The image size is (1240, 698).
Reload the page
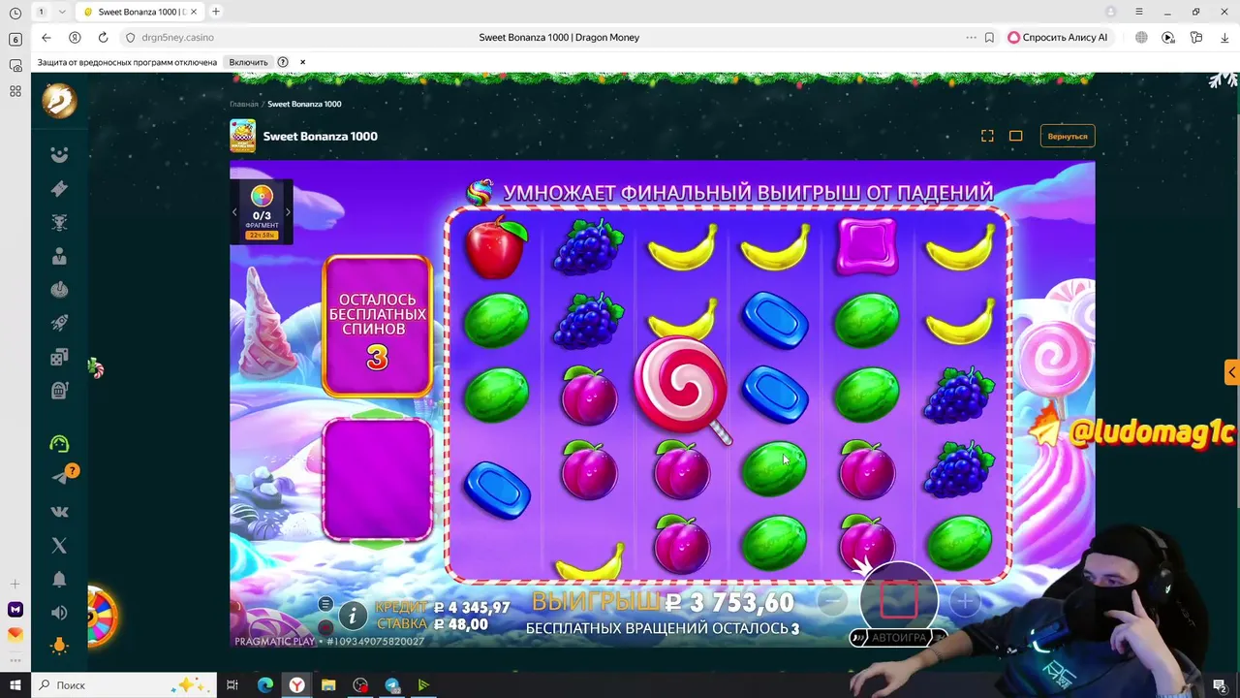pyautogui.click(x=103, y=37)
